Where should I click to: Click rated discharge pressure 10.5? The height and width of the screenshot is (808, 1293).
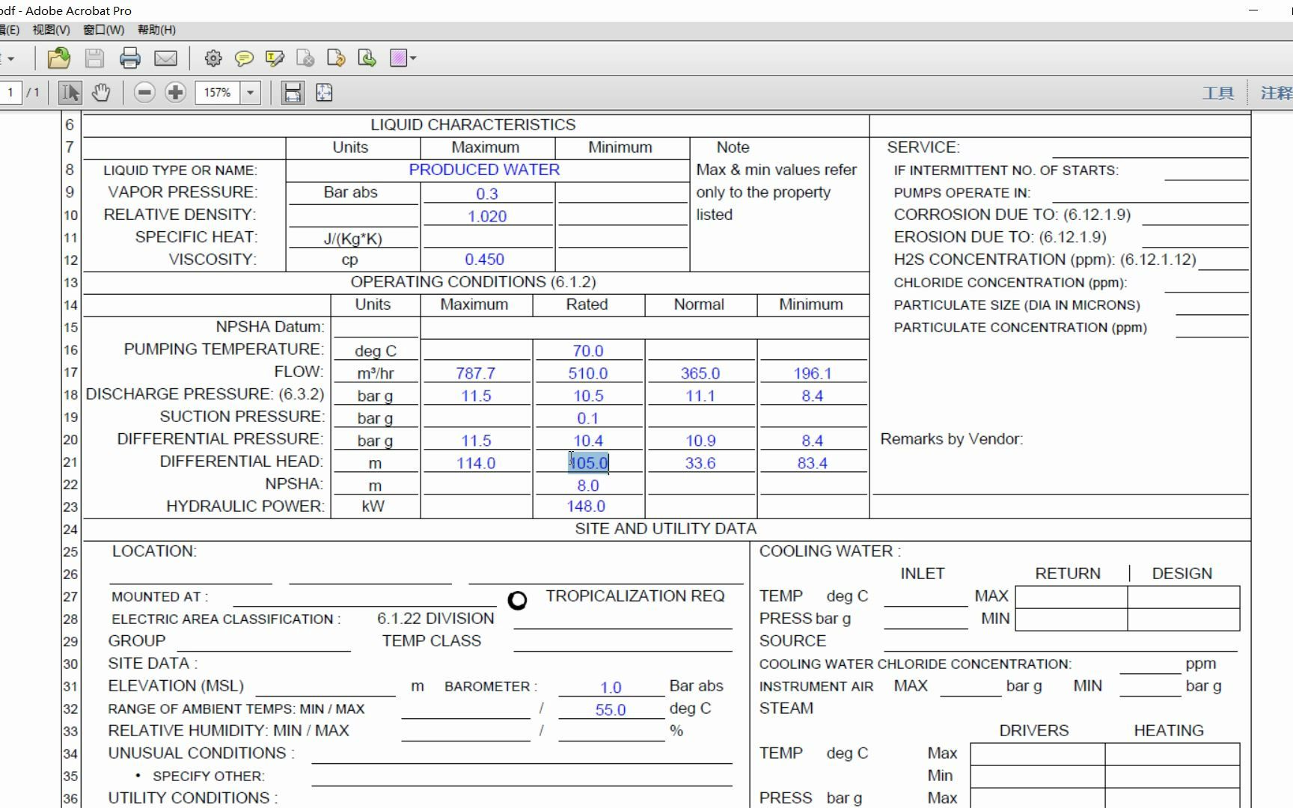coord(588,396)
